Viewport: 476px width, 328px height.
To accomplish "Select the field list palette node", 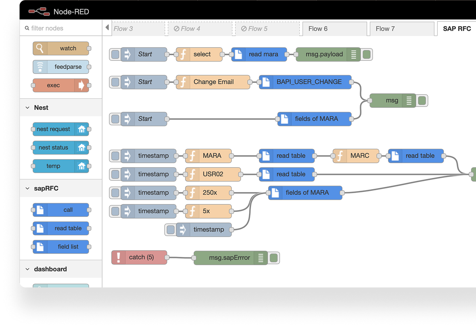I will [61, 246].
